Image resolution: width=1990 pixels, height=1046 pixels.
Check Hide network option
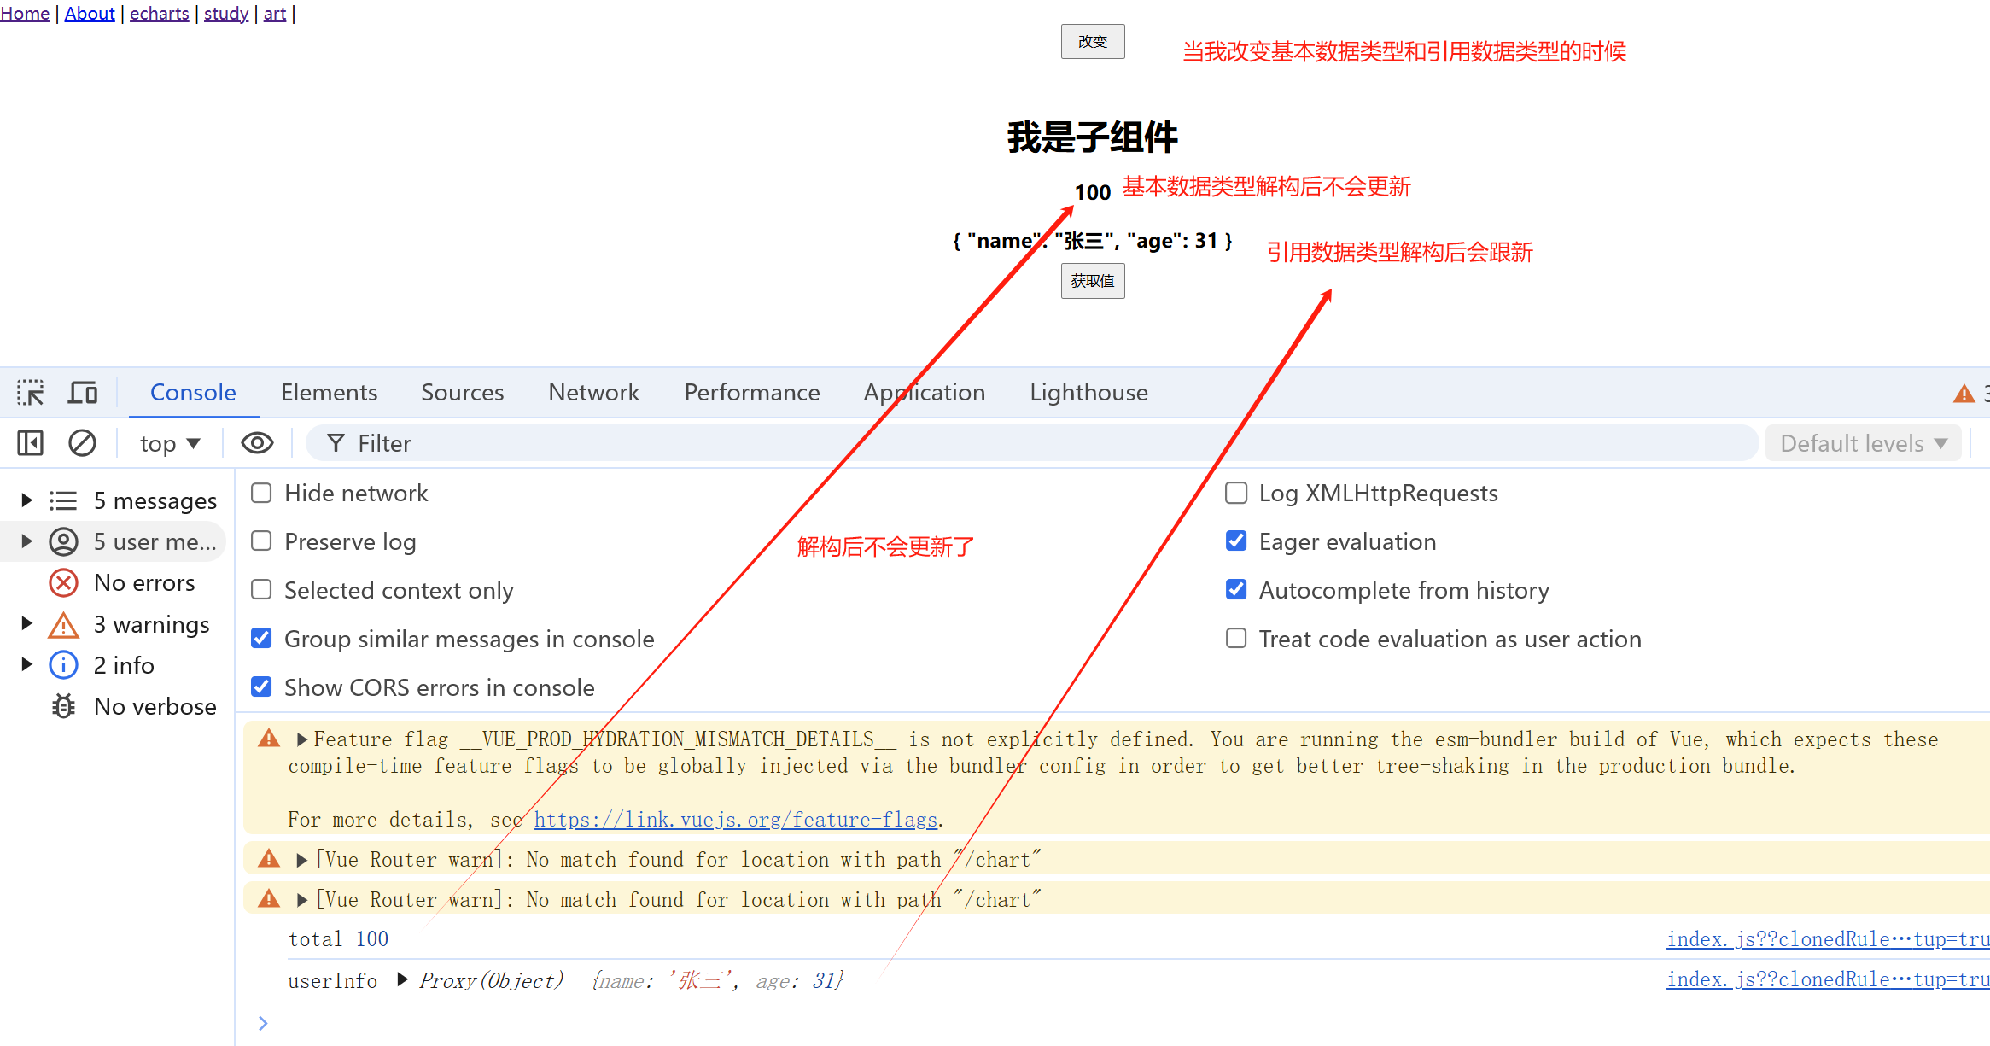pyautogui.click(x=260, y=493)
